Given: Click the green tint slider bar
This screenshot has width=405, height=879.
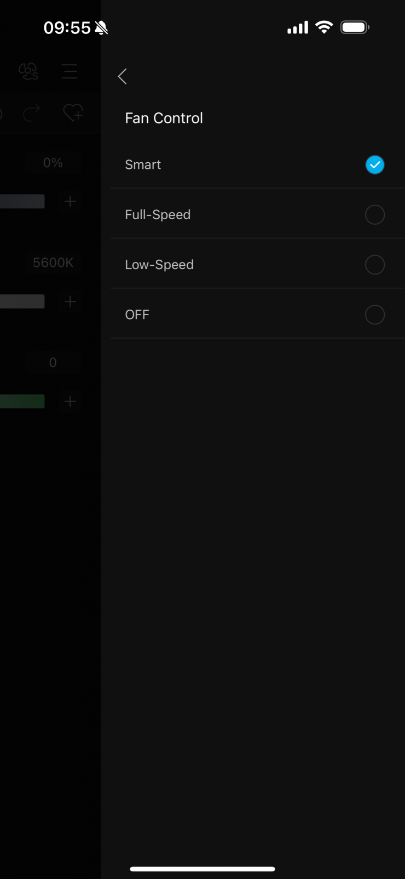Looking at the screenshot, I should pos(22,402).
